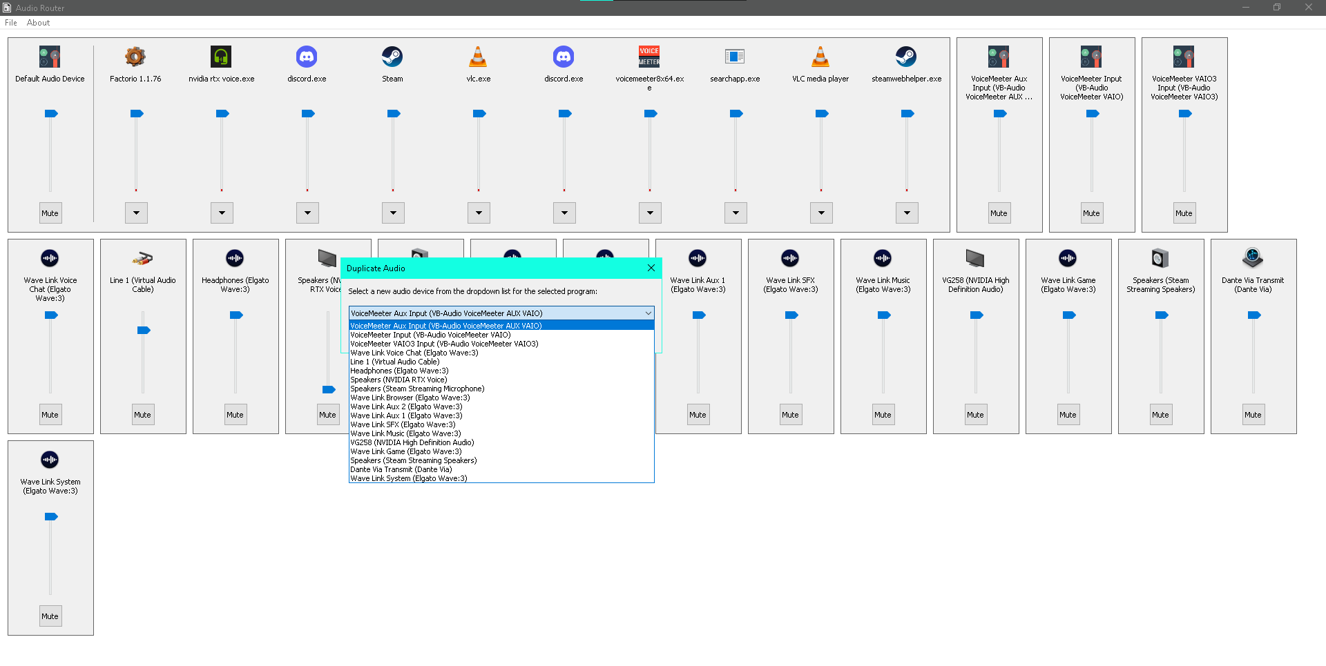Viewport: 1326px width, 666px height.
Task: Click the vlc.exe cone icon
Action: (478, 57)
